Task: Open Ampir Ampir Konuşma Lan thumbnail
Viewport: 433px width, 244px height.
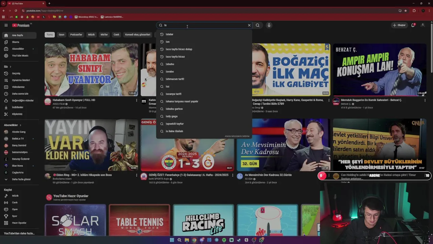Action: pyautogui.click(x=380, y=70)
